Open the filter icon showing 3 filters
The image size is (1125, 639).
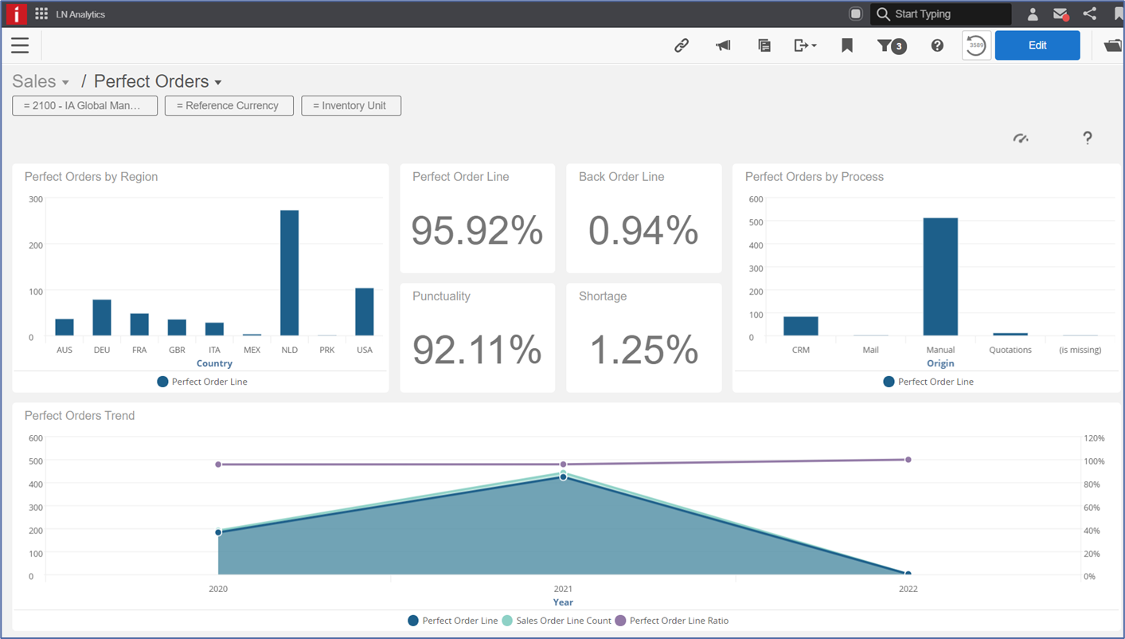892,45
